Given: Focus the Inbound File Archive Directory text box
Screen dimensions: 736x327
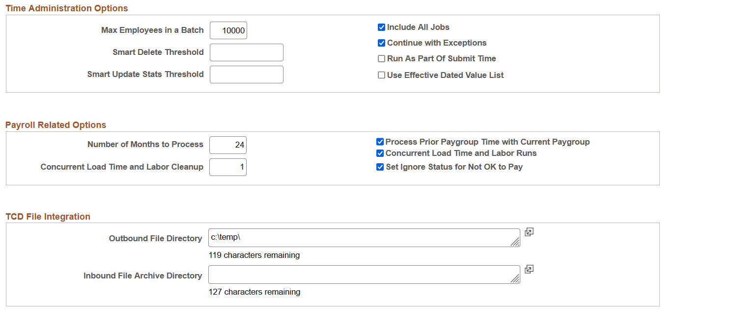Looking at the screenshot, I should (359, 275).
